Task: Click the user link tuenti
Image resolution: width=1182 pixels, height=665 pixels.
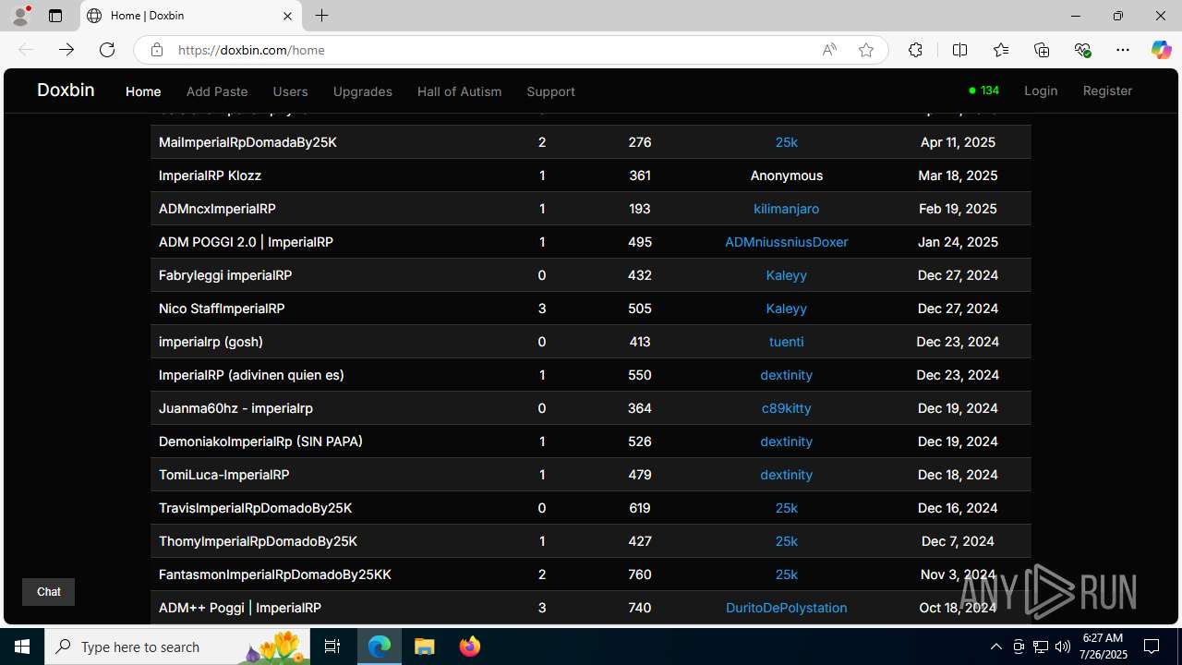Action: click(786, 342)
